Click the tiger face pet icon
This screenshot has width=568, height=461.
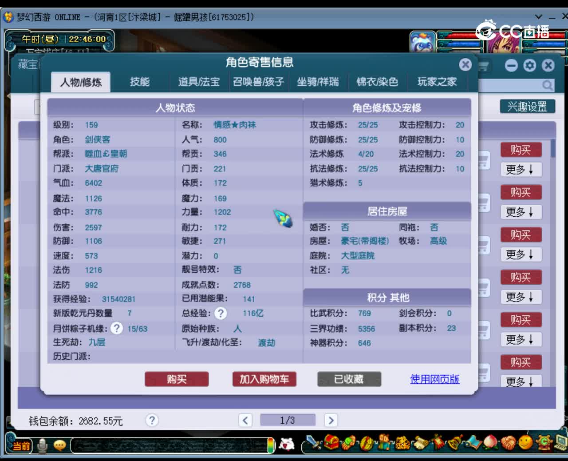point(402,442)
